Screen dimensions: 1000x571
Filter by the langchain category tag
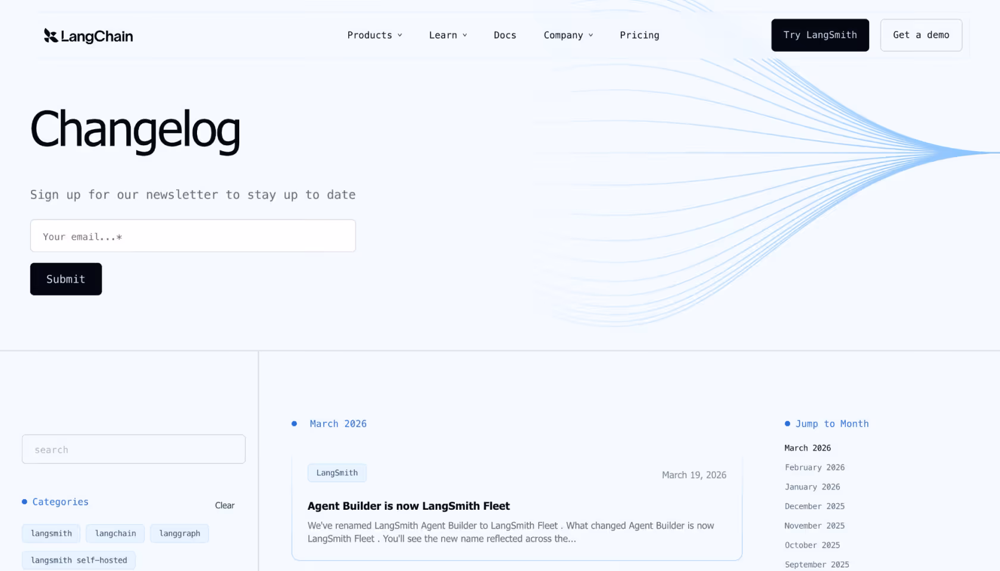click(115, 534)
